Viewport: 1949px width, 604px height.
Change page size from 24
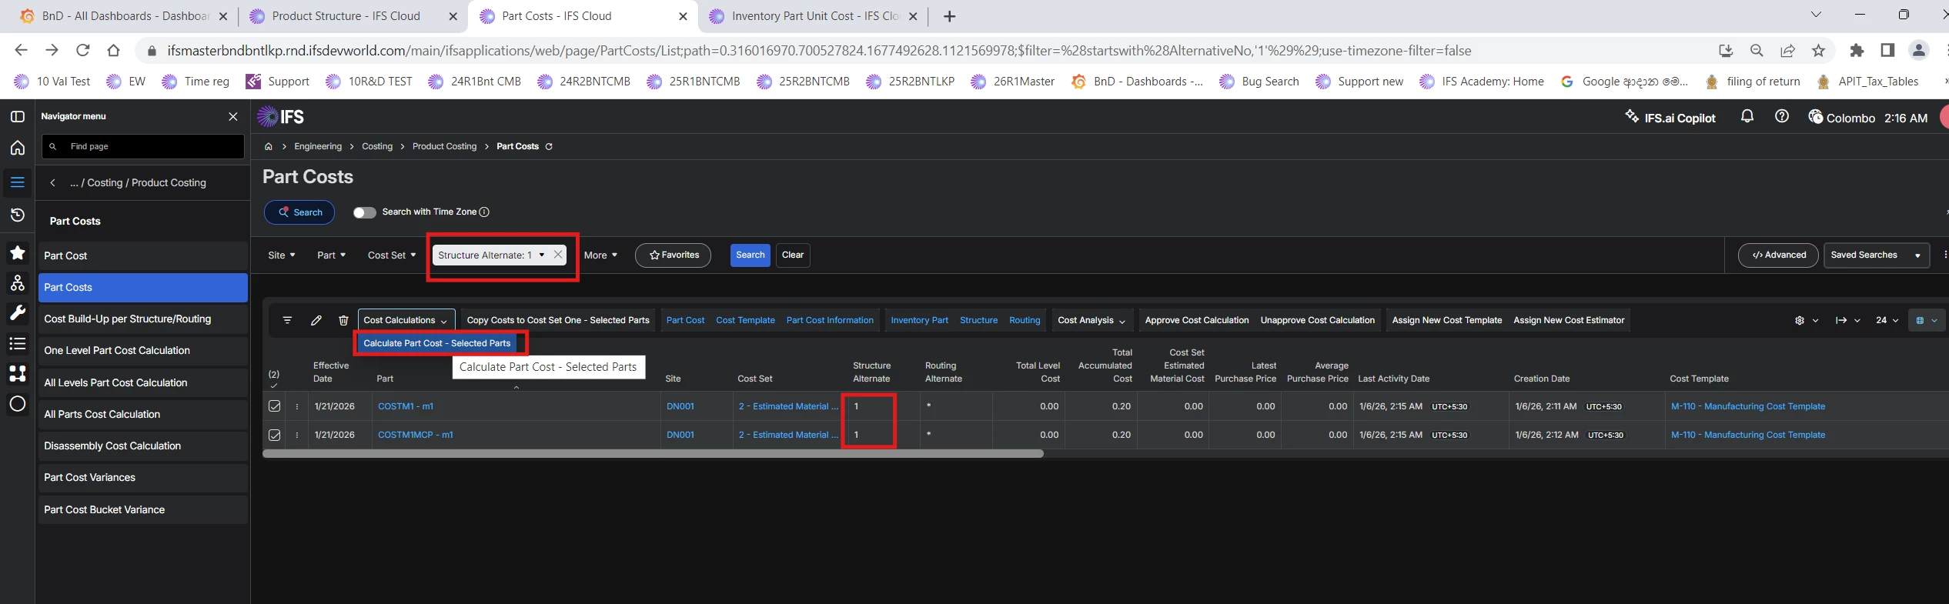(x=1887, y=320)
